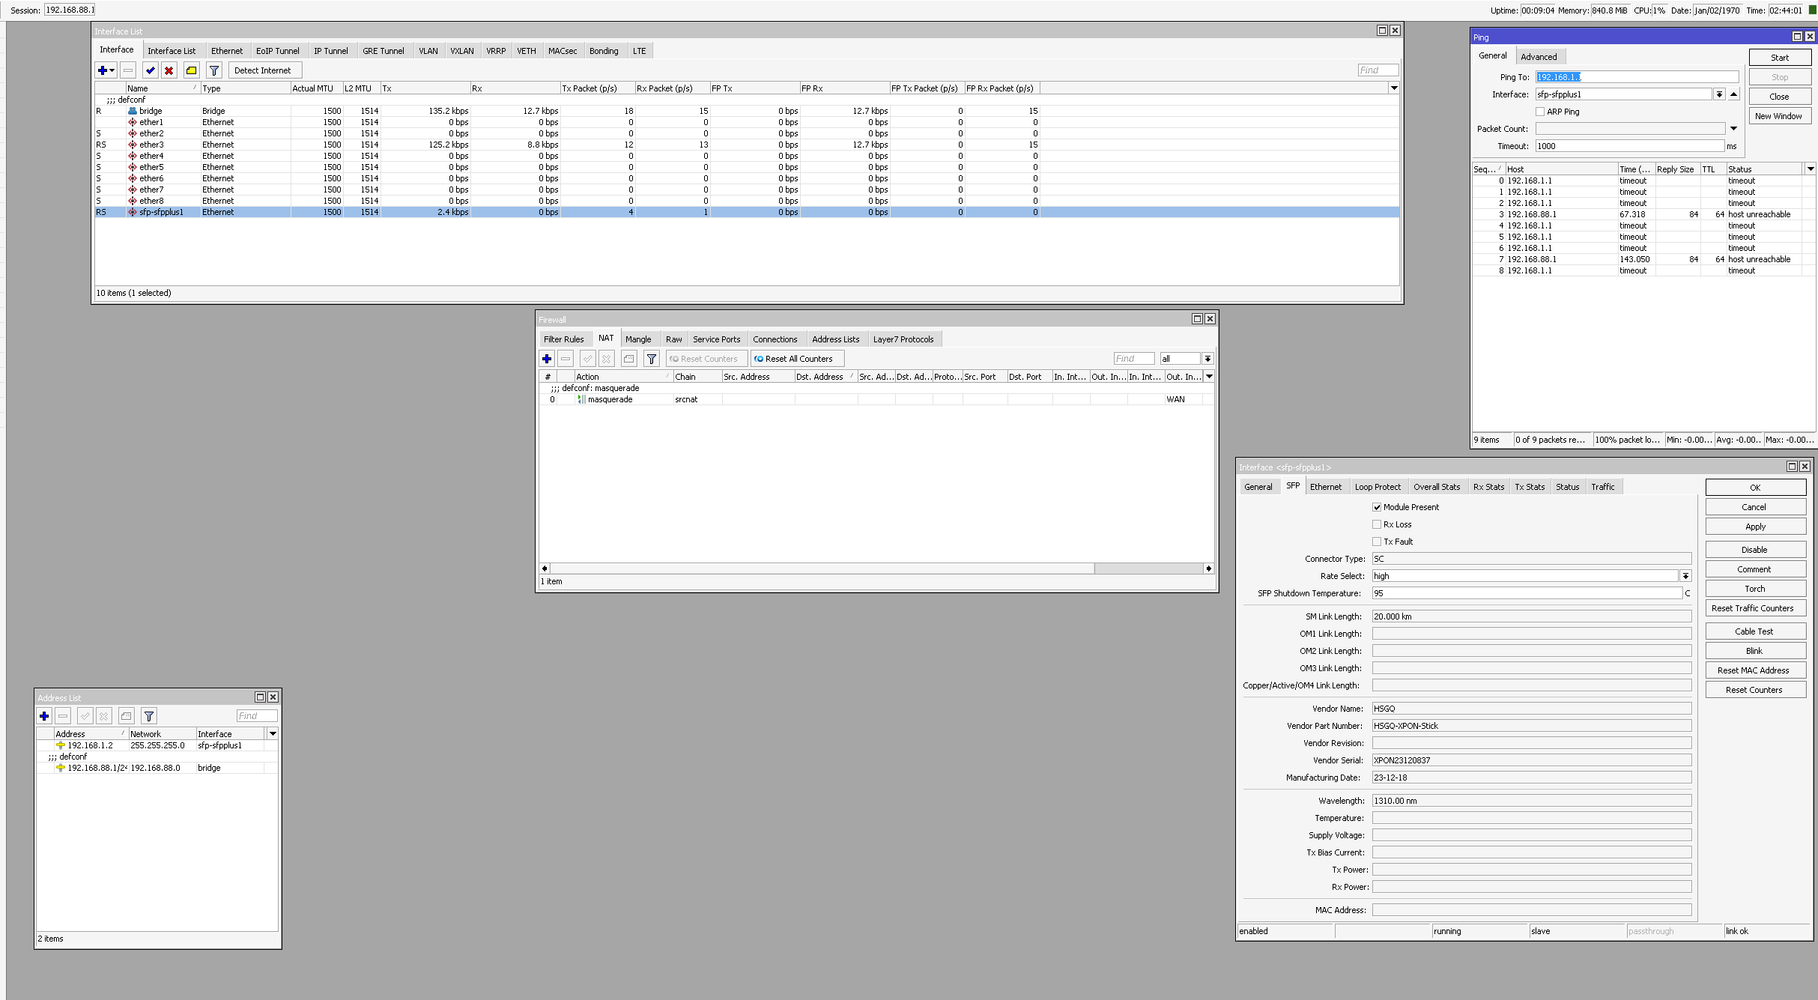This screenshot has width=1818, height=1000.
Task: Enable the ARP Ping checkbox
Action: pyautogui.click(x=1540, y=112)
